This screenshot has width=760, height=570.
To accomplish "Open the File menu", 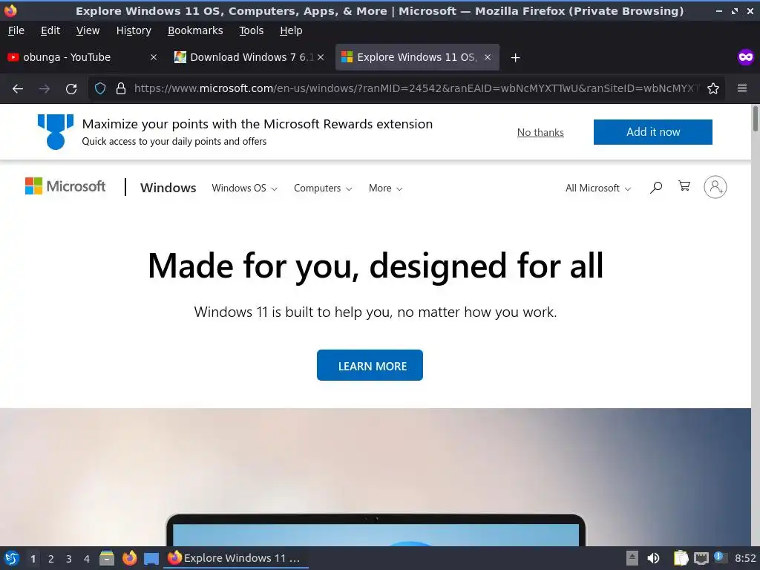I will 16,30.
